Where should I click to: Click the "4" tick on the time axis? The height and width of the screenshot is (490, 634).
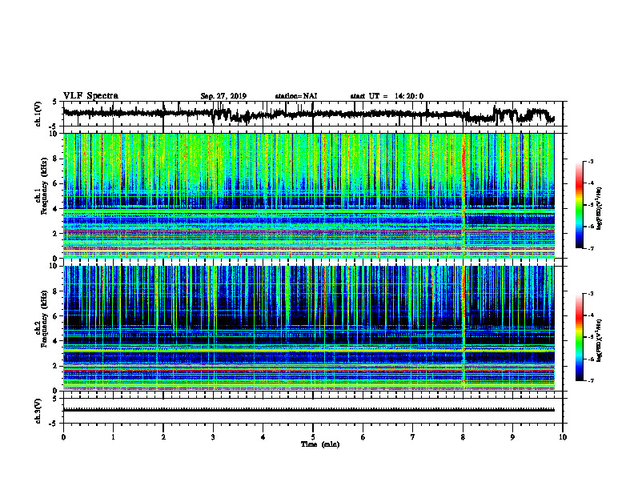click(x=263, y=437)
